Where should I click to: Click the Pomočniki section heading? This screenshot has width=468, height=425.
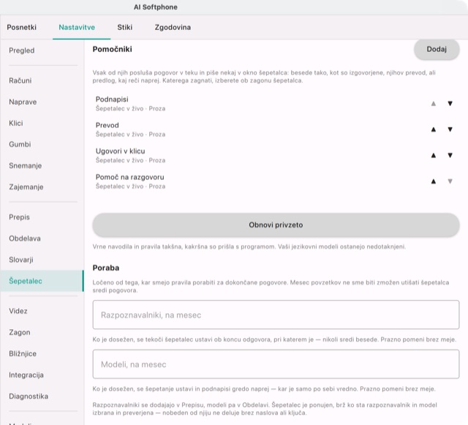click(112, 49)
